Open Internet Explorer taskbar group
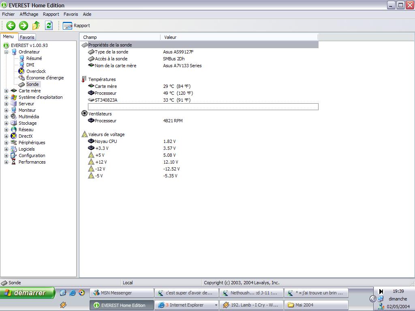The image size is (415, 311). coord(186,305)
